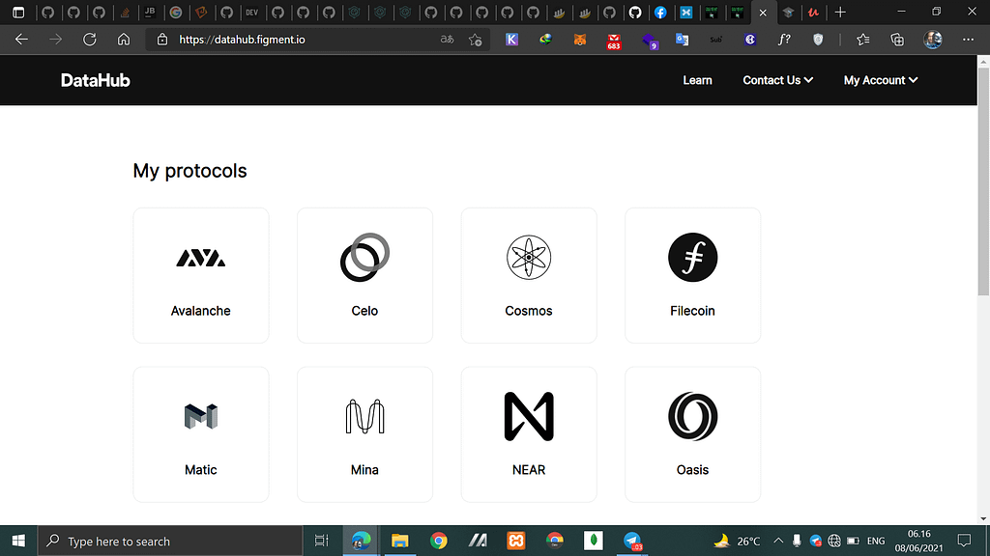The height and width of the screenshot is (556, 990).
Task: Add this page to favorites star
Action: pos(476,40)
